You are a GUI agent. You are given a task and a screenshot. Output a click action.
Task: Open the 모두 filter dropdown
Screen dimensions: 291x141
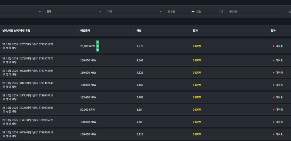(x=74, y=12)
